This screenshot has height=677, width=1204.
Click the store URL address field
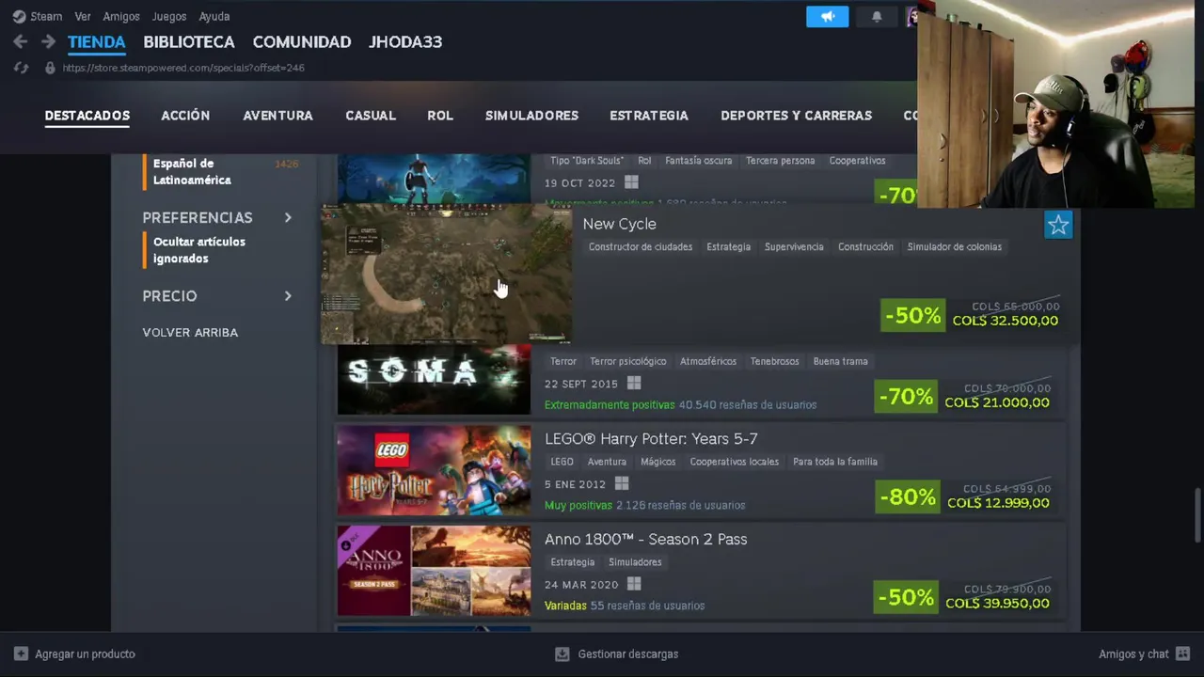(183, 68)
